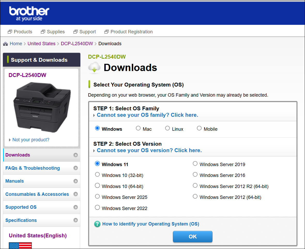Screen dimensions: 305x249
Task: Open the Support menu
Action: tap(88, 32)
